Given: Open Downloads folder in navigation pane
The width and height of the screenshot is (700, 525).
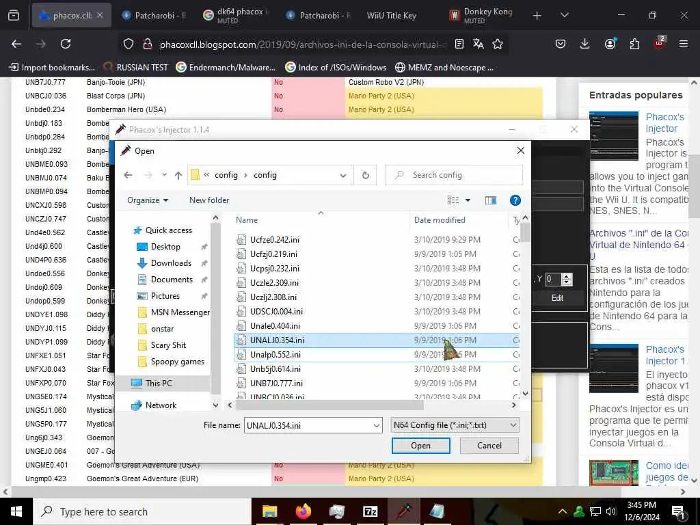Looking at the screenshot, I should 171,263.
